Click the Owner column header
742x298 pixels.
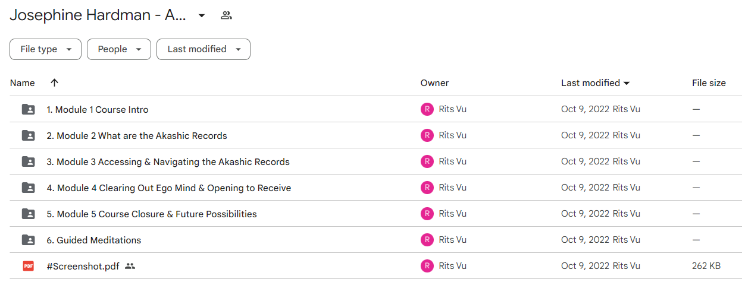[x=434, y=83]
